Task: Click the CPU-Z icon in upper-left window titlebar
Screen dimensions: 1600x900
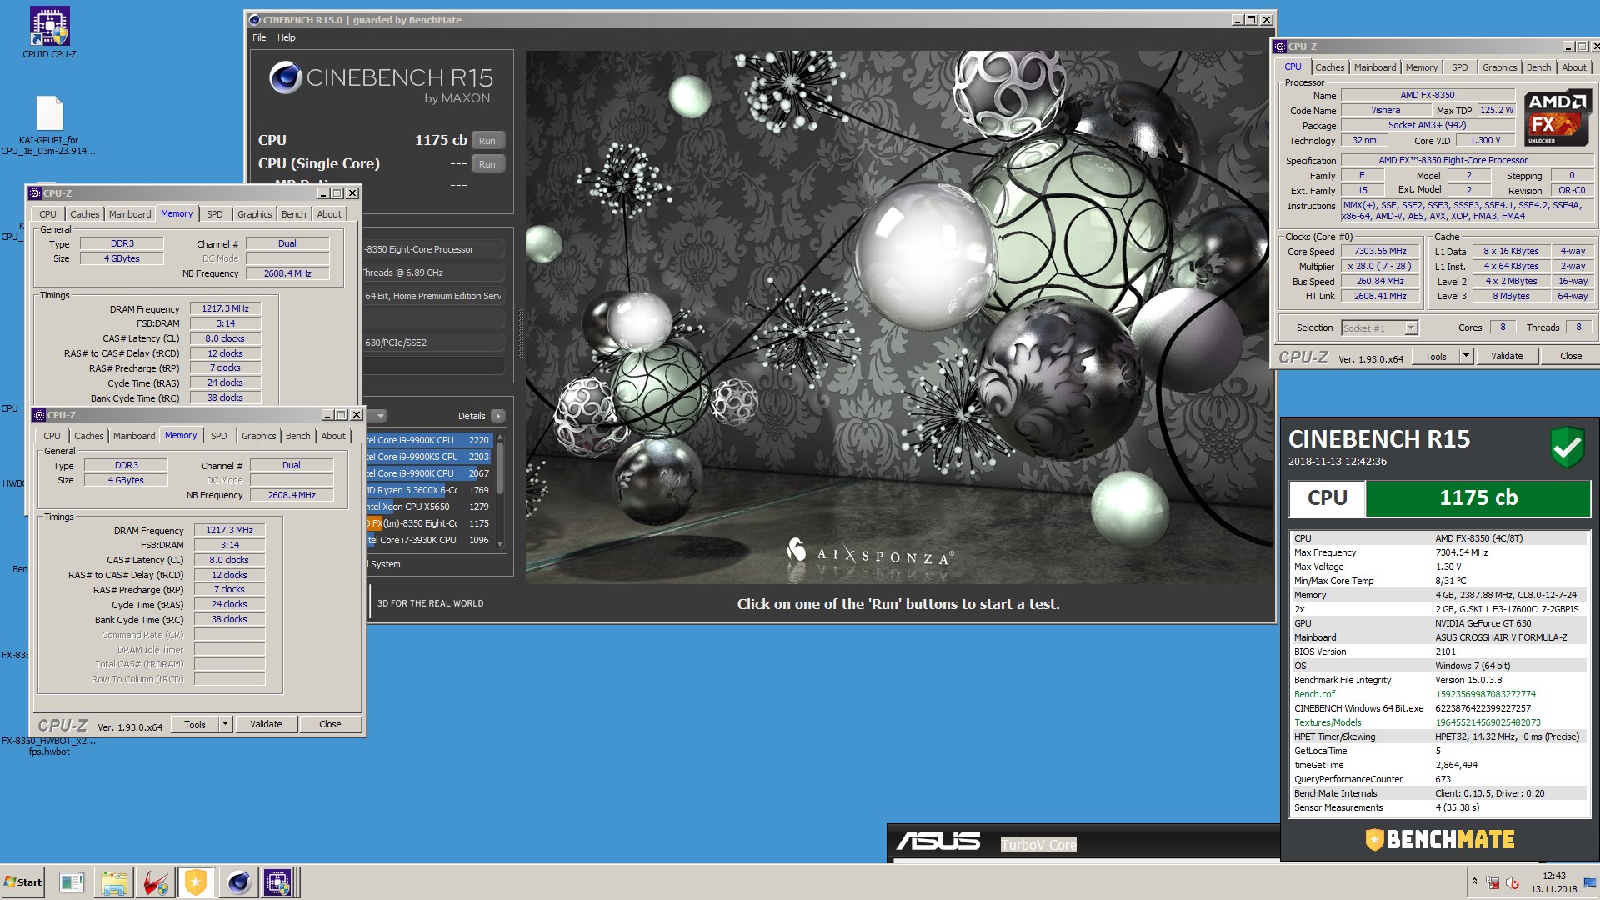Action: [35, 193]
